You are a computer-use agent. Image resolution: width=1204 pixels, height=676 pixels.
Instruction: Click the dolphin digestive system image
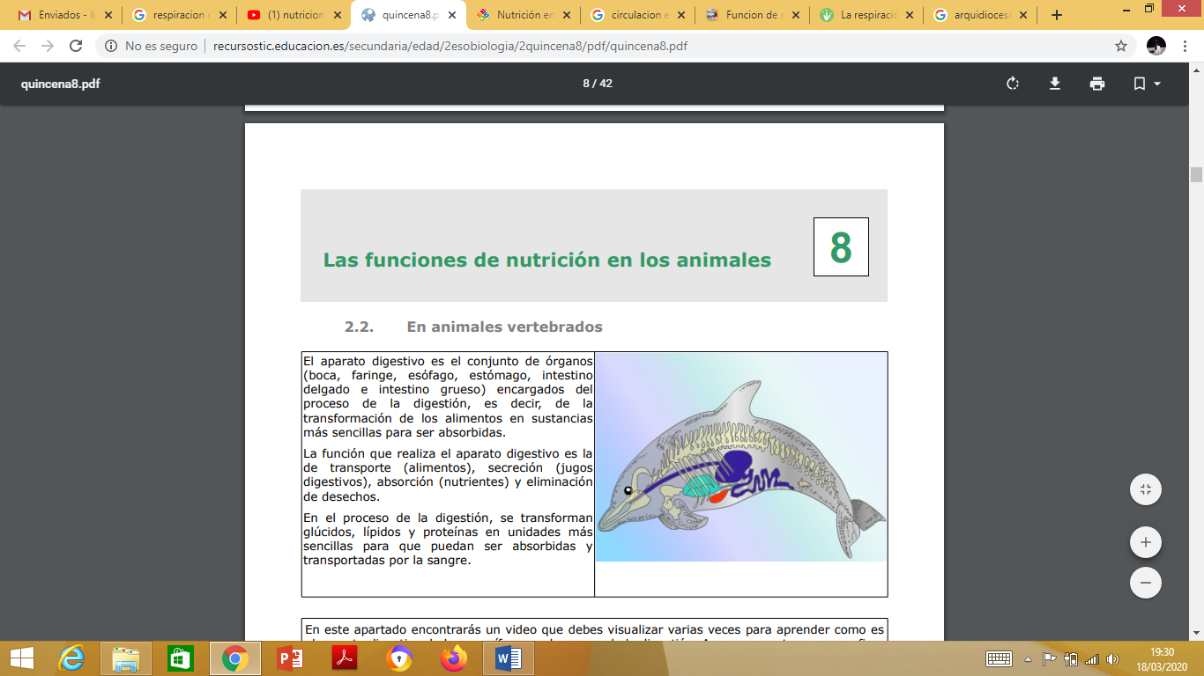pyautogui.click(x=740, y=457)
